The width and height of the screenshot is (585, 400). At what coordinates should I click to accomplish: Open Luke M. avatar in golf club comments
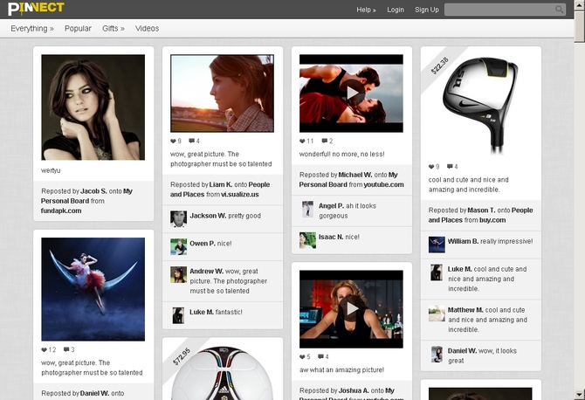[x=437, y=272]
